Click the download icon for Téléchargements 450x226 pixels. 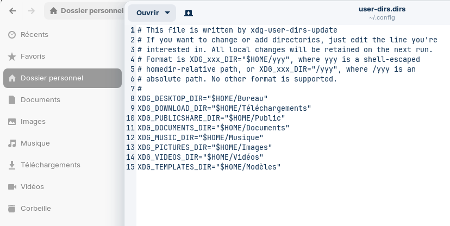[x=12, y=165]
